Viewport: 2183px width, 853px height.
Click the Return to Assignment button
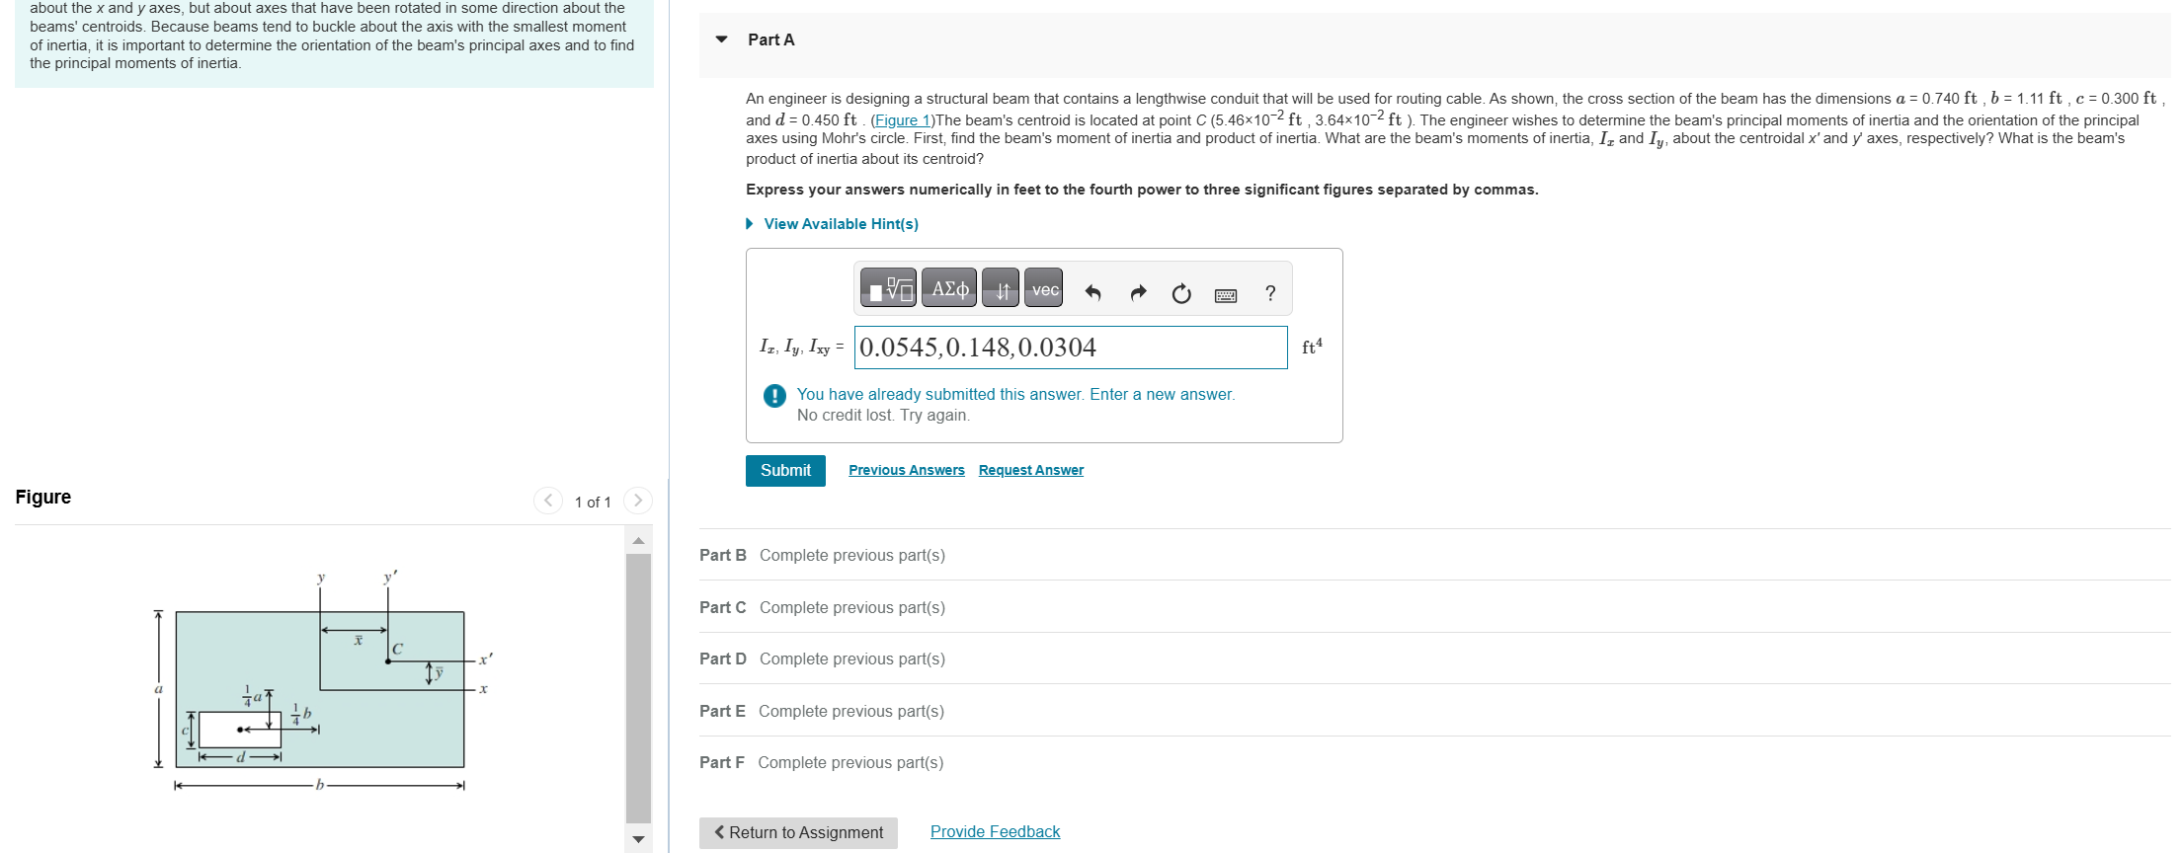coord(798,832)
